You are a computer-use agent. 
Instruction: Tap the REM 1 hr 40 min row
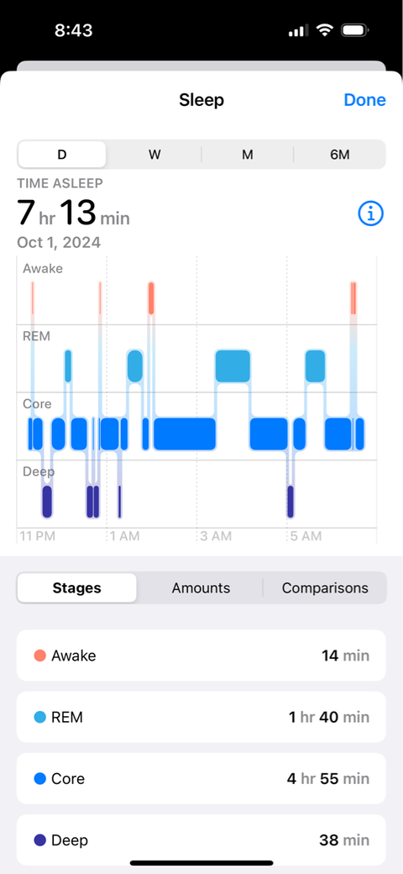[x=201, y=717]
